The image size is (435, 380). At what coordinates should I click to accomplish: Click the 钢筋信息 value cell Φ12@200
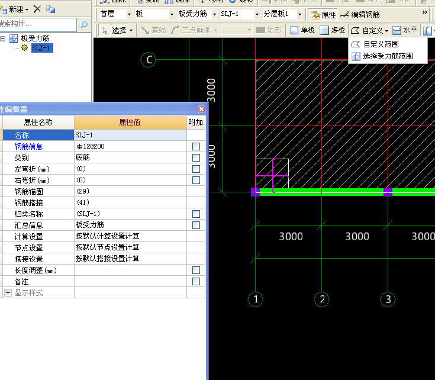click(130, 147)
